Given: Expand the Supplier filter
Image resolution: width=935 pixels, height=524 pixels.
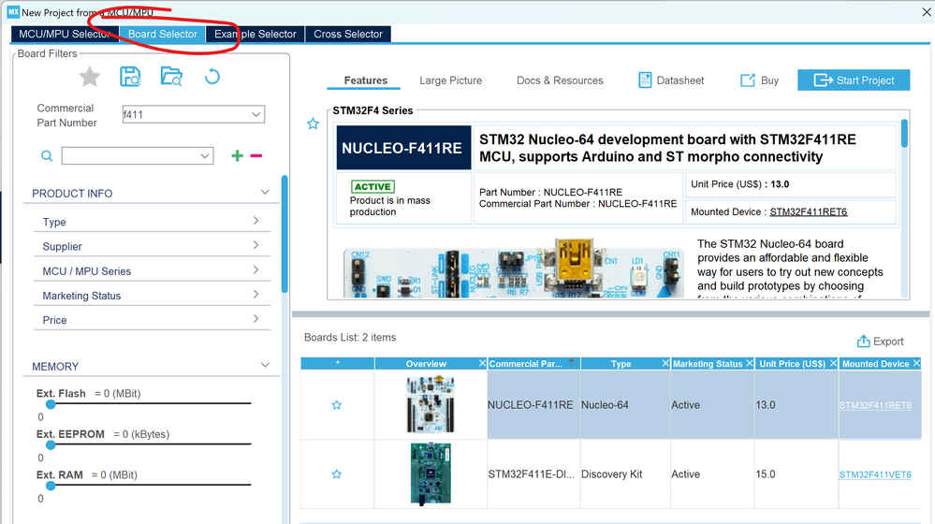Looking at the screenshot, I should 256,245.
